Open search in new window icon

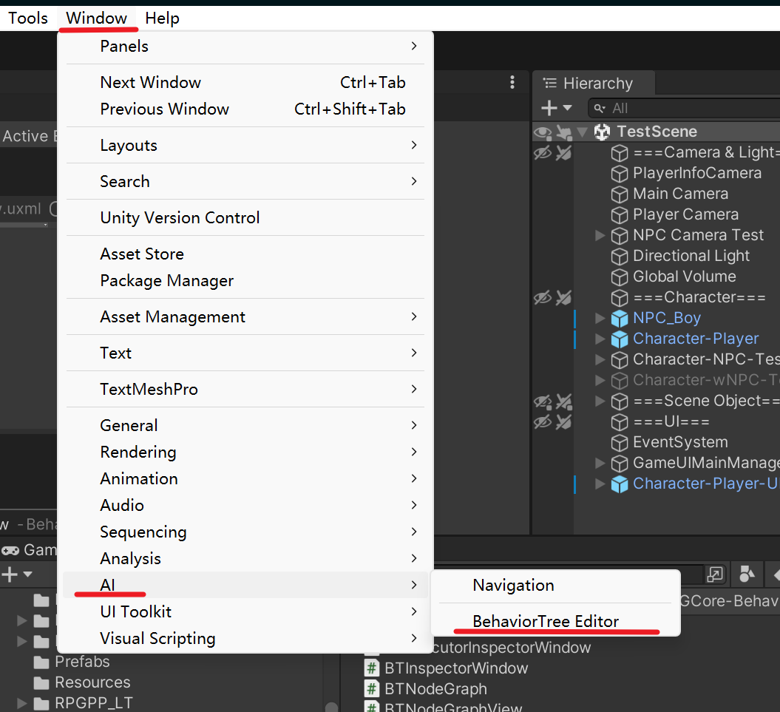click(715, 574)
